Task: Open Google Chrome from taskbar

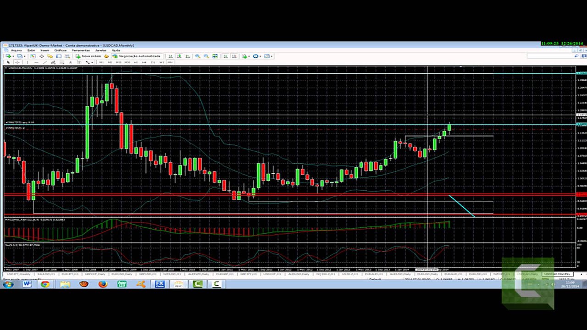Action: click(45, 284)
